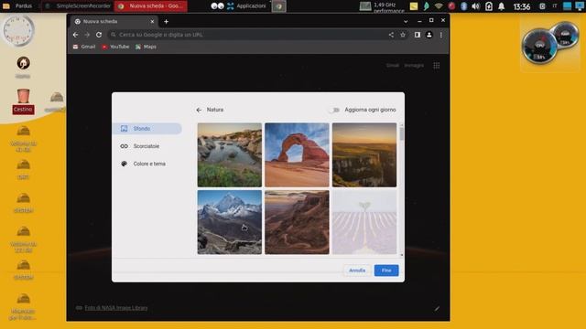586x329 pixels.
Task: Open the Home desktop icon
Action: pos(23,67)
